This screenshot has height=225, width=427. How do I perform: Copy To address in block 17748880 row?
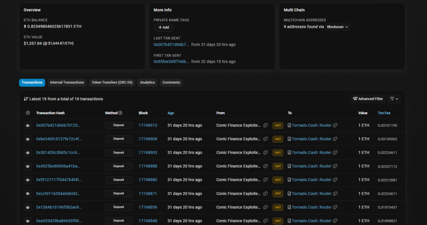click(335, 180)
